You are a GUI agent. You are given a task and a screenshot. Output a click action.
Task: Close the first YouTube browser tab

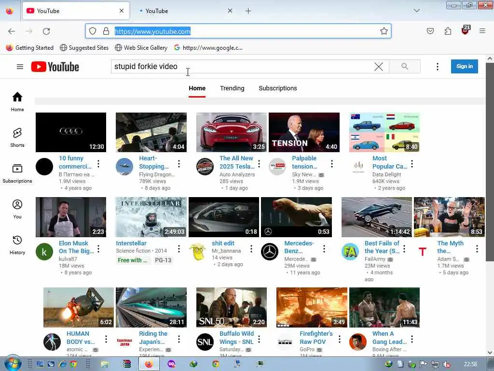point(122,11)
